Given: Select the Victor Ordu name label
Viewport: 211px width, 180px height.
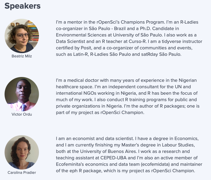Looking at the screenshot, I should point(22,114).
